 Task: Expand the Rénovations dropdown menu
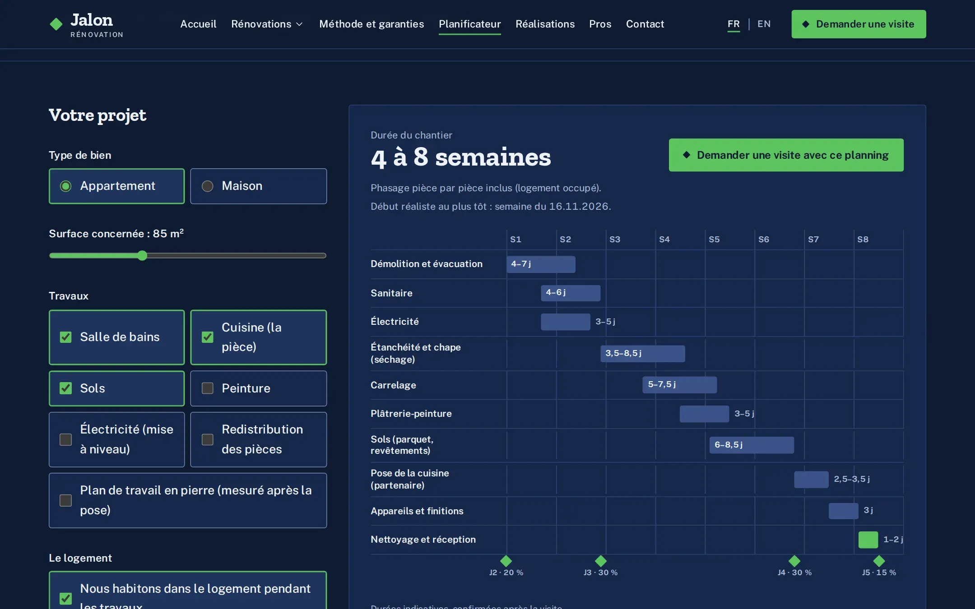tap(267, 24)
